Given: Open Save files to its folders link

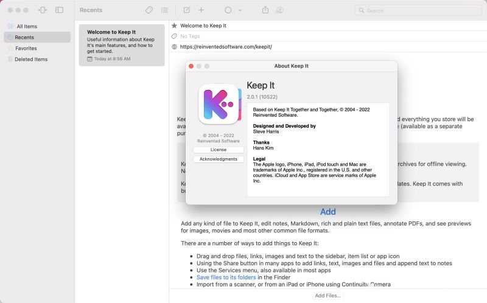Looking at the screenshot, I should point(226,277).
